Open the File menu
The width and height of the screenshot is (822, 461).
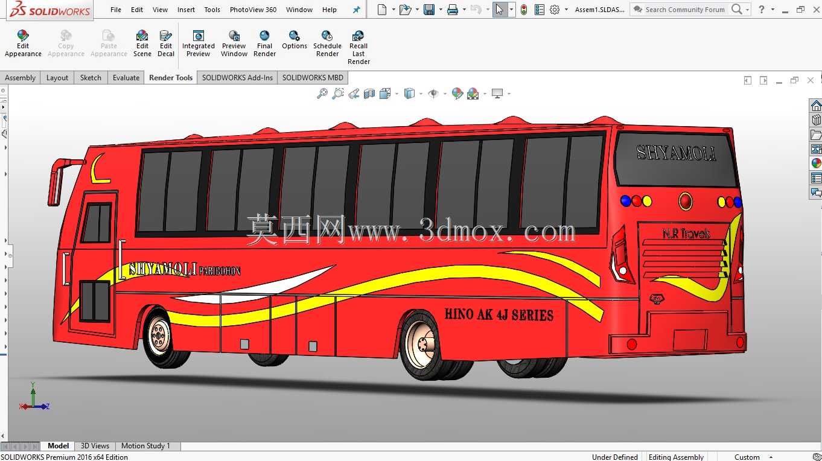point(116,10)
